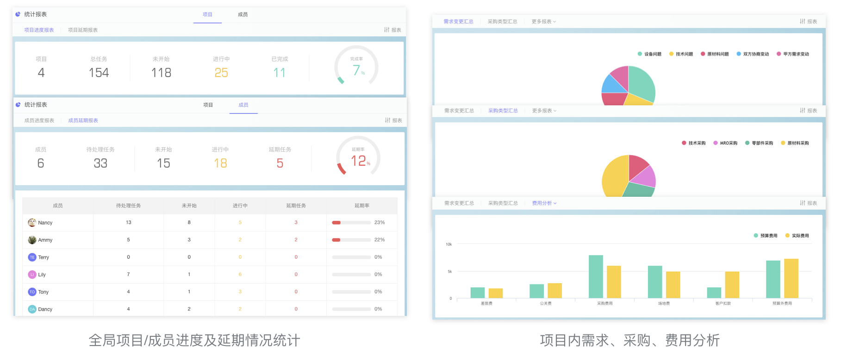
Task: Click Nancy's 待处理任务 count 13
Action: pyautogui.click(x=129, y=223)
